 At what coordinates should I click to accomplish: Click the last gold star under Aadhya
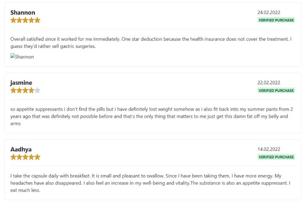(37, 157)
